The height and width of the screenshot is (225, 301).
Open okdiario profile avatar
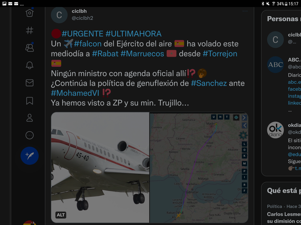tap(275, 130)
